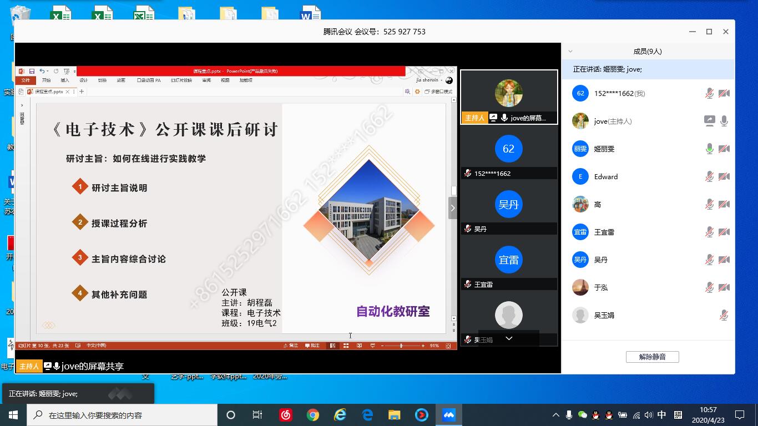Click the 解除静音 unmute button
The image size is (758, 426).
pos(652,357)
